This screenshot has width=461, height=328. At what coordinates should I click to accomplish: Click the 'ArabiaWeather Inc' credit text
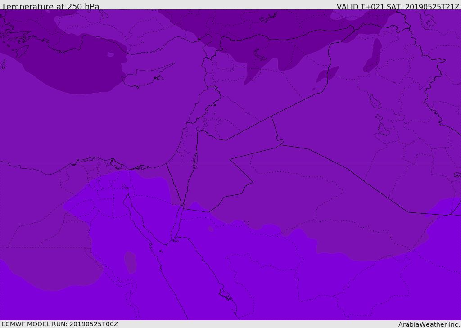tap(429, 324)
